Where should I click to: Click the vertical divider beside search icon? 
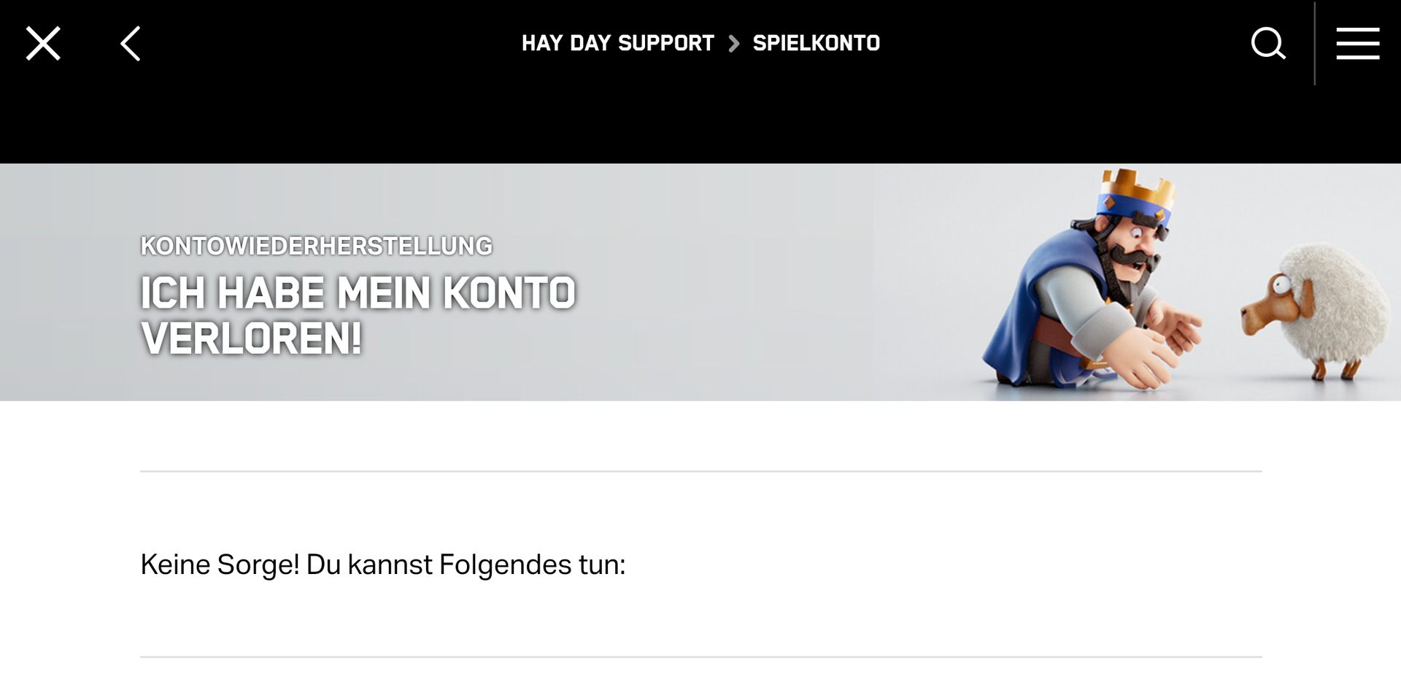point(1315,44)
